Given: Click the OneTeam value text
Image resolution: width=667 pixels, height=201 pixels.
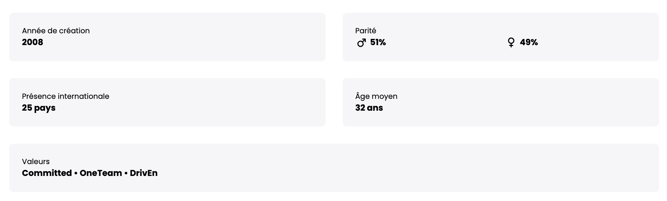Looking at the screenshot, I should 101,173.
